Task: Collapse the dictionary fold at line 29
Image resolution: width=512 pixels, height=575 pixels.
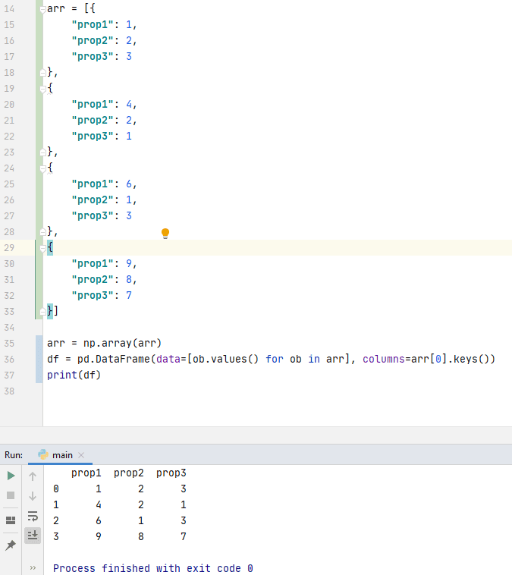Action: click(x=42, y=248)
